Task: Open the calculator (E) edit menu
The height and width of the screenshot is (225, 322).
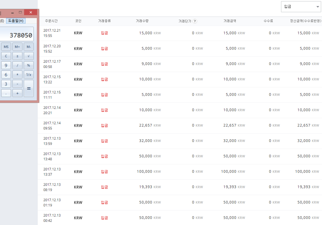Action: coord(2,21)
